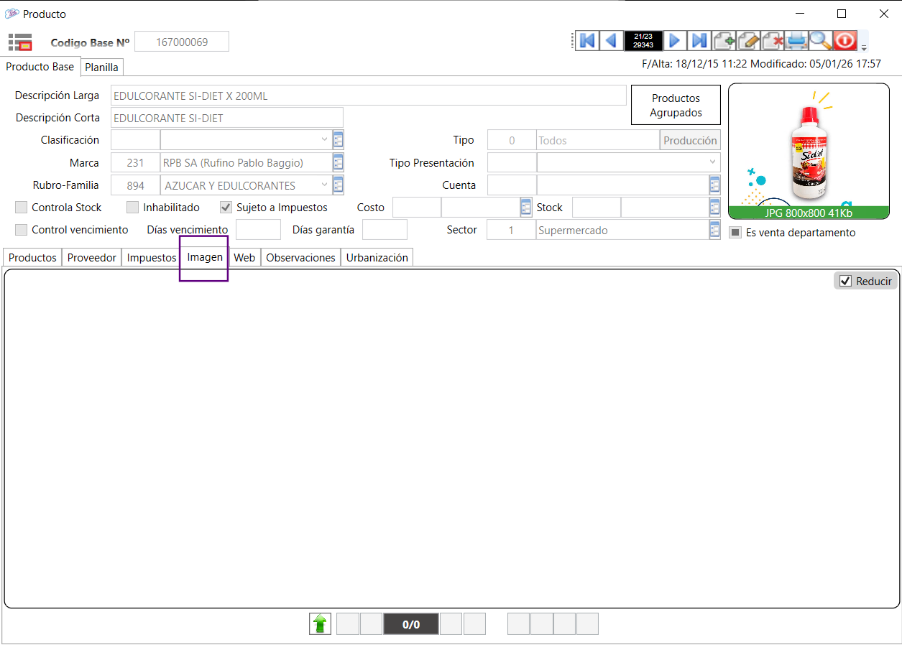The height and width of the screenshot is (645, 902).
Task: Click the Productos Agrupados button
Action: click(x=676, y=105)
